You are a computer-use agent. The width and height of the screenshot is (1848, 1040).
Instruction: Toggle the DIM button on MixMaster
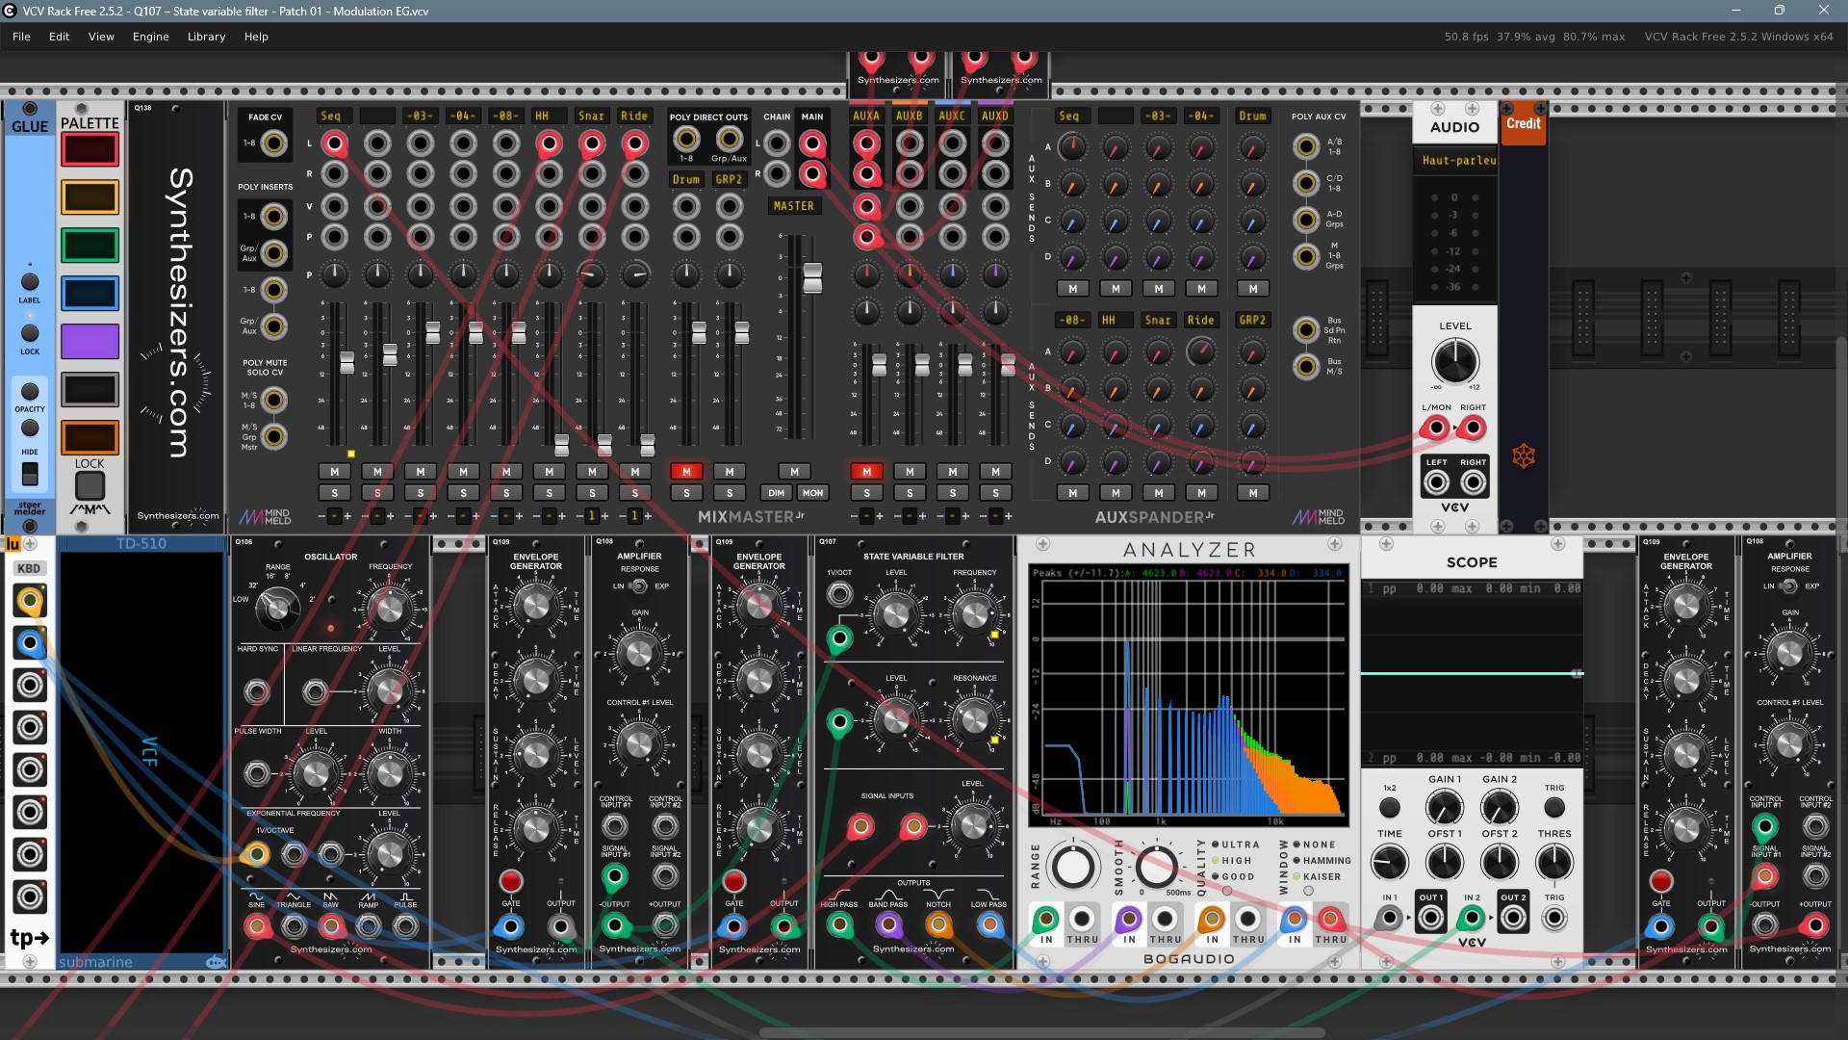(x=776, y=493)
